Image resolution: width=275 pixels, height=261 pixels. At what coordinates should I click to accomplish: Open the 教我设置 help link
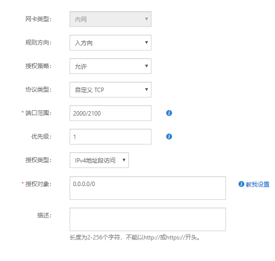coord(257,184)
